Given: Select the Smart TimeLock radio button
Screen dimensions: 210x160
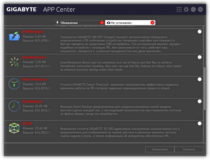Looking at the screenshot, I should [199, 79].
